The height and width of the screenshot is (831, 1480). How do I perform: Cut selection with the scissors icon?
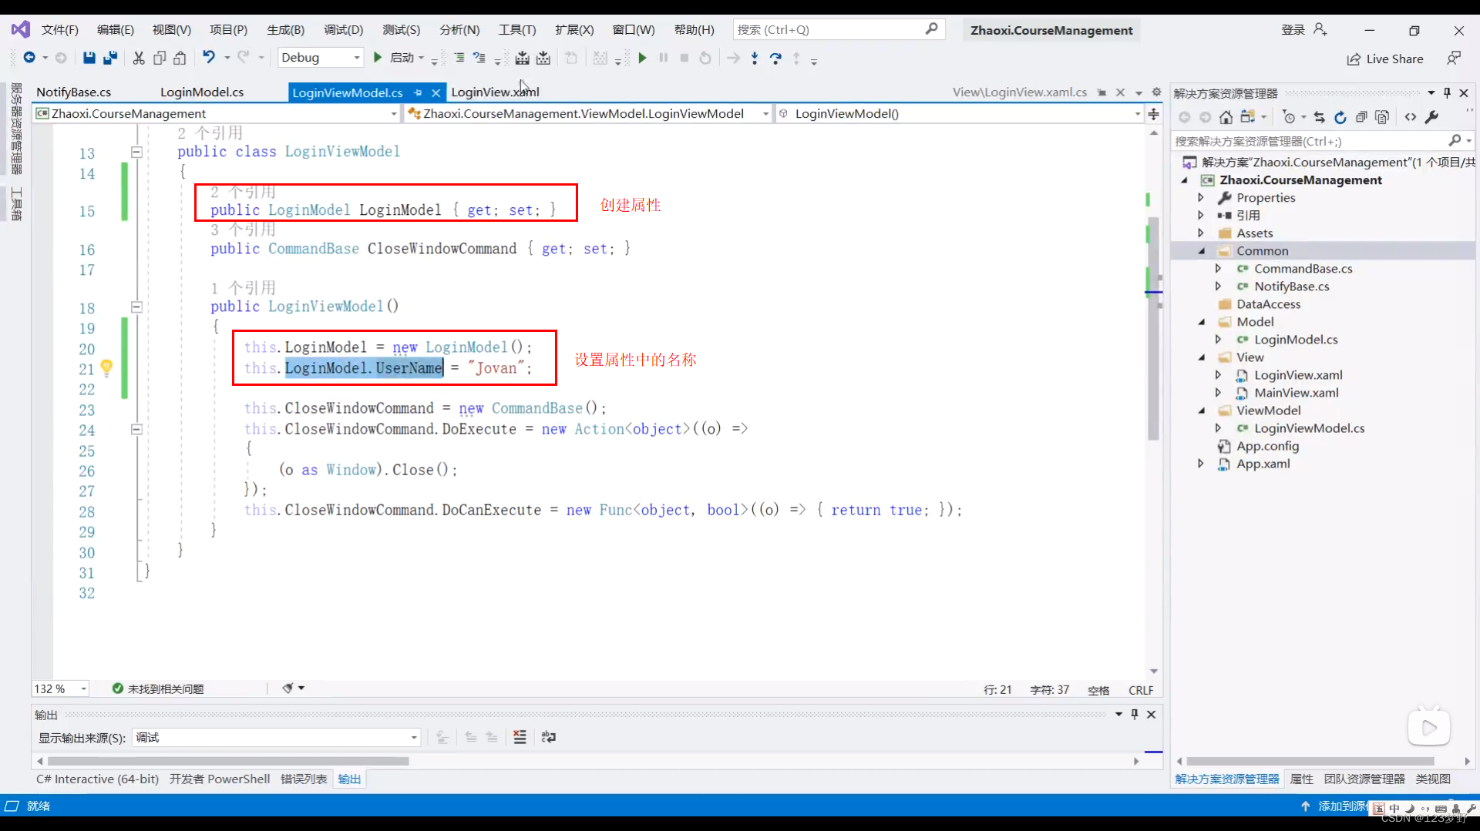[x=139, y=58]
